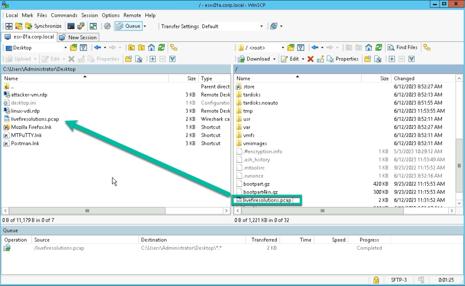The image size is (465, 286).
Task: Sort local panel by Type column
Action: 214,78
